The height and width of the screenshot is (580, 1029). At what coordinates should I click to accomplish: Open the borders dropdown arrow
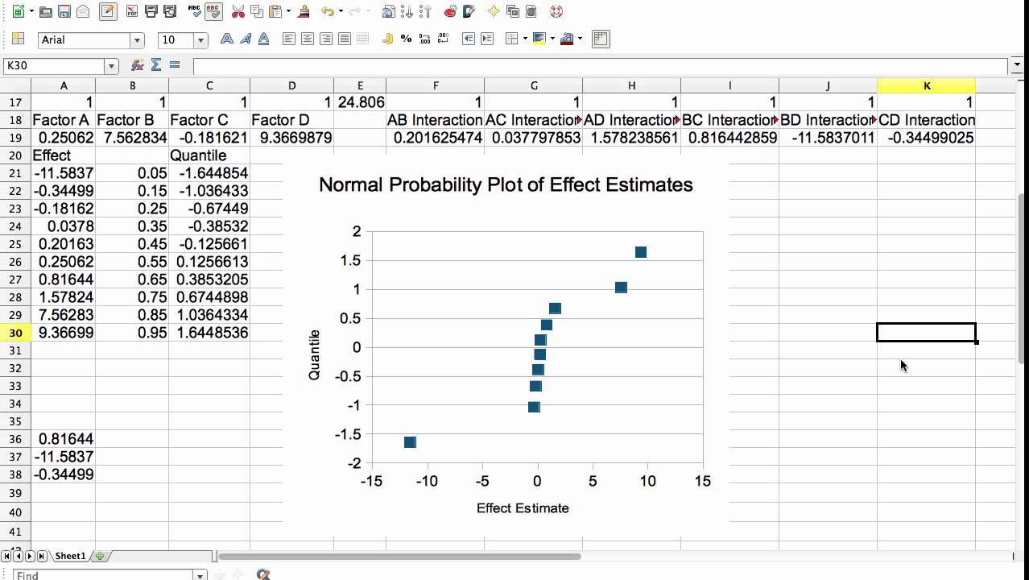[525, 39]
